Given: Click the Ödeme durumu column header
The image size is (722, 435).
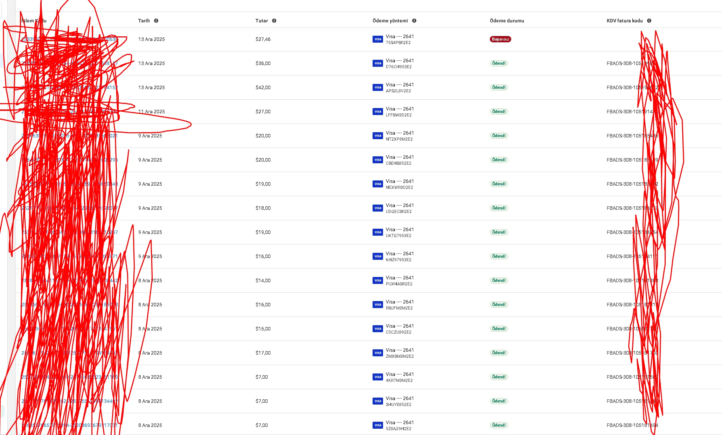Looking at the screenshot, I should (507, 21).
